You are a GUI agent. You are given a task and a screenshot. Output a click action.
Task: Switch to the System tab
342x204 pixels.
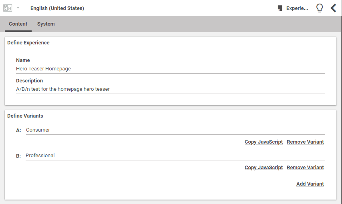click(46, 24)
